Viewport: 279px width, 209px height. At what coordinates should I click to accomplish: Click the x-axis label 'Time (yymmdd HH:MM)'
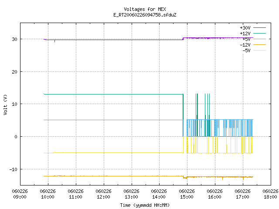click(145, 205)
